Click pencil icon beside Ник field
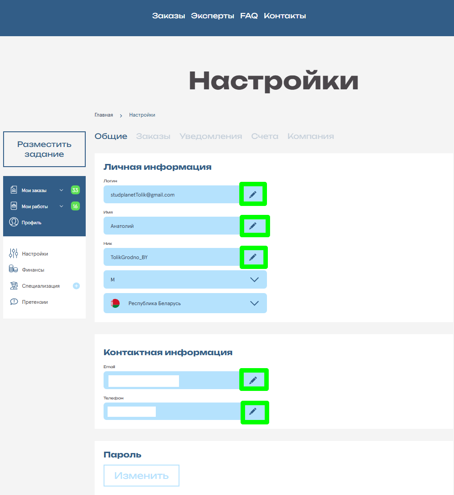 pyautogui.click(x=253, y=257)
